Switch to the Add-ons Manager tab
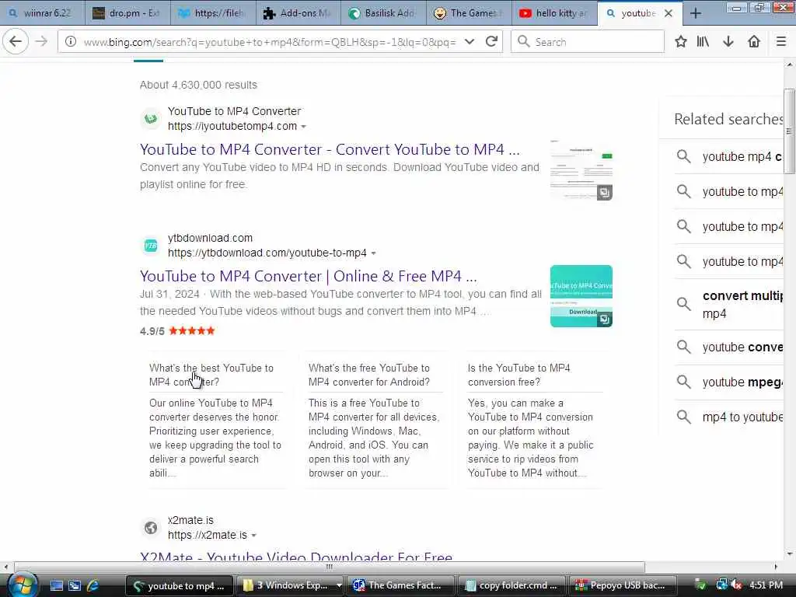 [298, 13]
